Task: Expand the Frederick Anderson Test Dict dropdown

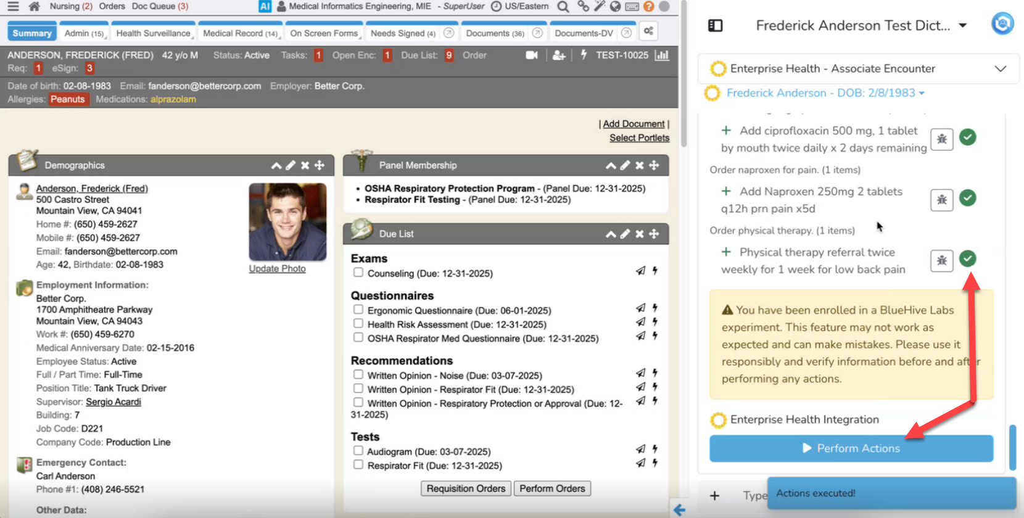Action: (x=962, y=25)
